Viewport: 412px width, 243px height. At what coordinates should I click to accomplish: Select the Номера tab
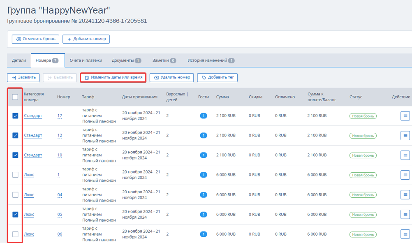pyautogui.click(x=48, y=60)
